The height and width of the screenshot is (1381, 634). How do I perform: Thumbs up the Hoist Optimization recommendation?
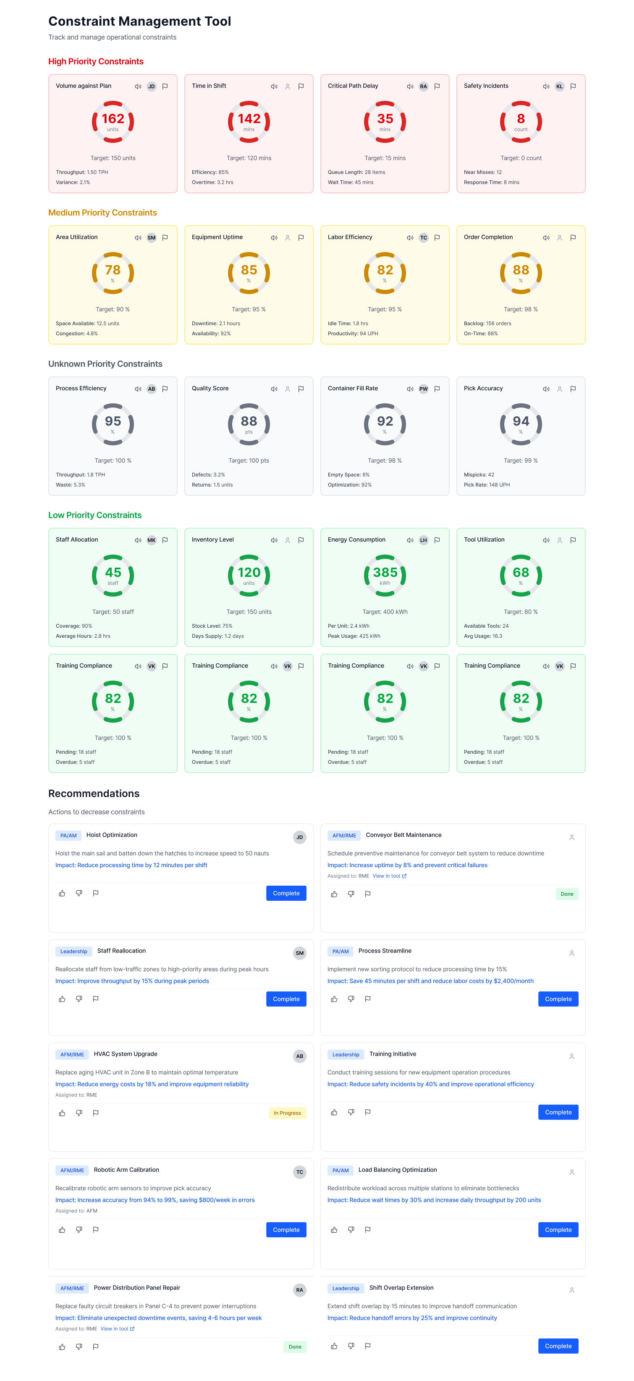pyautogui.click(x=62, y=893)
